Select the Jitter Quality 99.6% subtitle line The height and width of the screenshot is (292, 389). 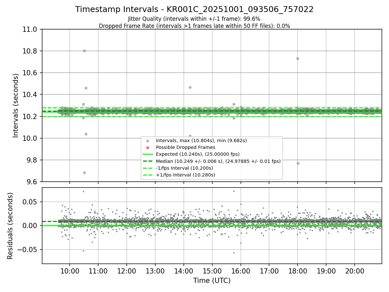point(194,19)
